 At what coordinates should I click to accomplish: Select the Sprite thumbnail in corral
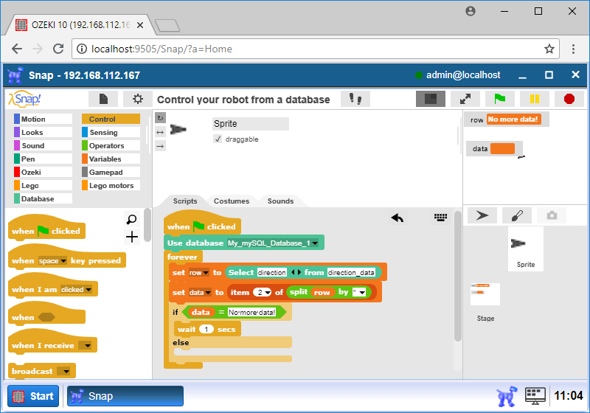[x=526, y=249]
